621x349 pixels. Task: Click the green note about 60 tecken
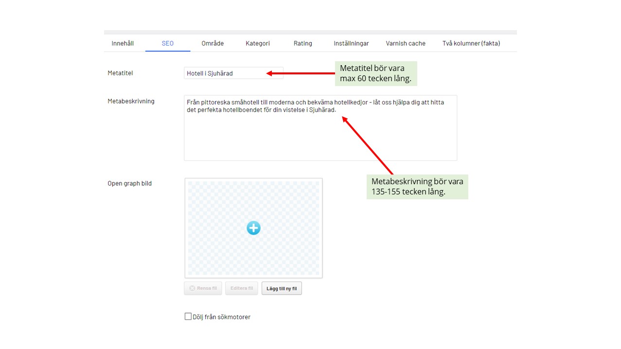tap(376, 73)
